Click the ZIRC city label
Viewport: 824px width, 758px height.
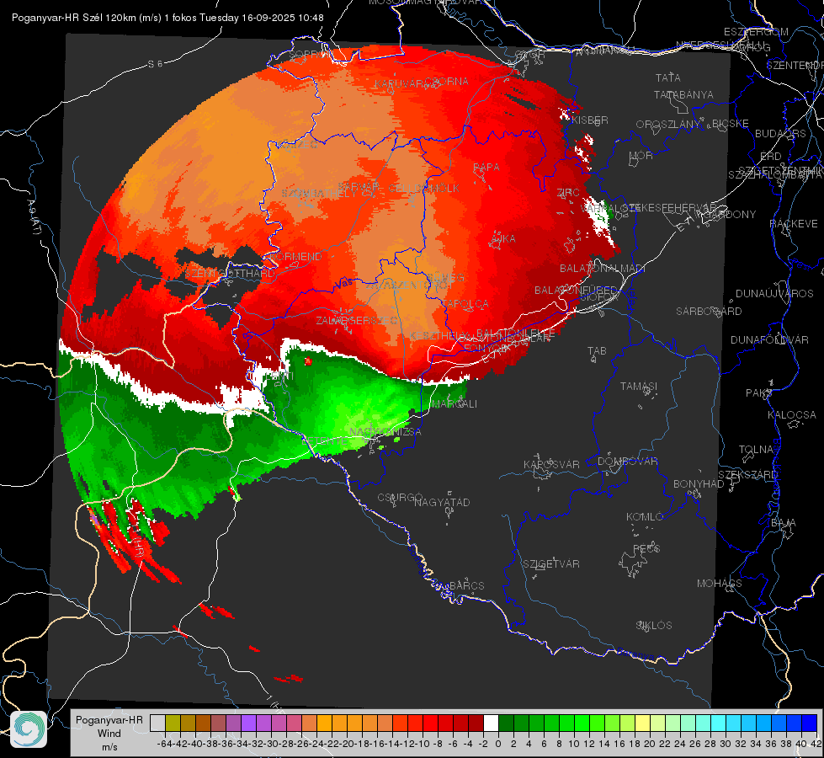click(x=568, y=193)
